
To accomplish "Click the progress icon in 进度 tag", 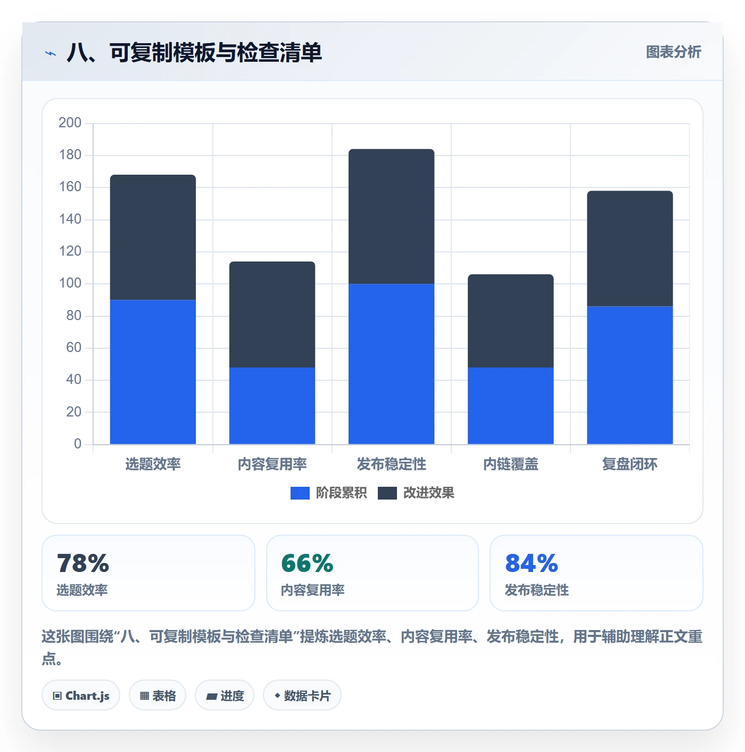I will pyautogui.click(x=211, y=696).
